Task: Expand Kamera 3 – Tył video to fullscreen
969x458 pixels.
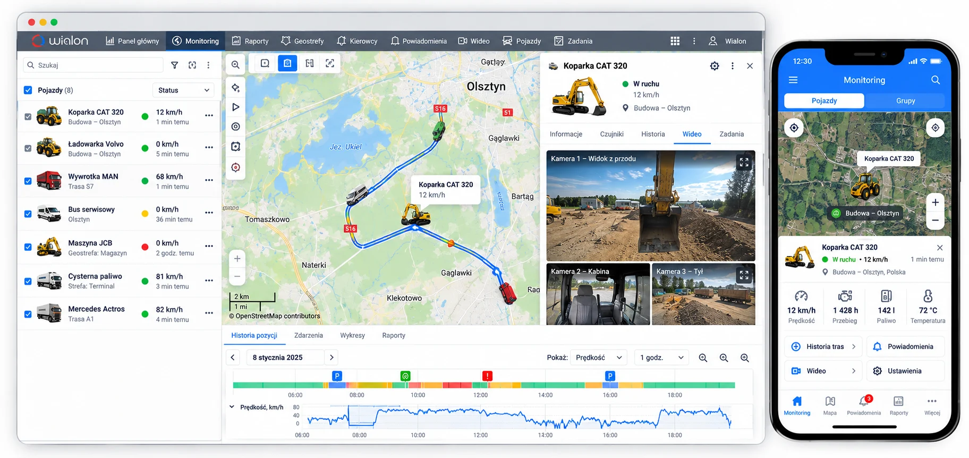Action: pos(744,275)
